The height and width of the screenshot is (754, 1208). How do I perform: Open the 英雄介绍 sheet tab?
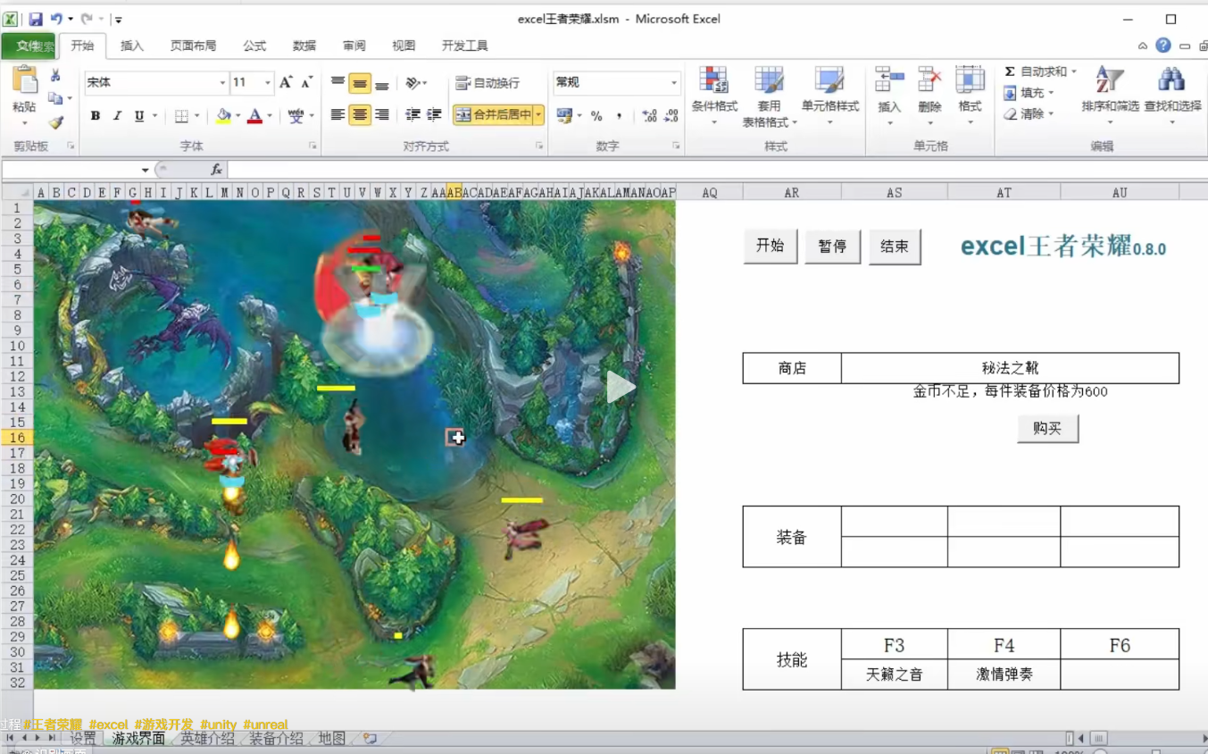(207, 739)
